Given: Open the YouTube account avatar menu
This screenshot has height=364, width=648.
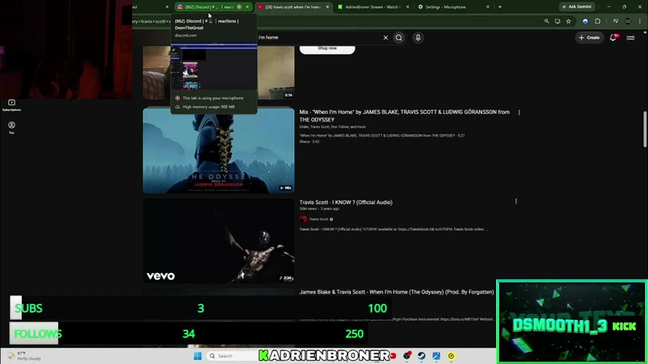Looking at the screenshot, I should (x=630, y=37).
